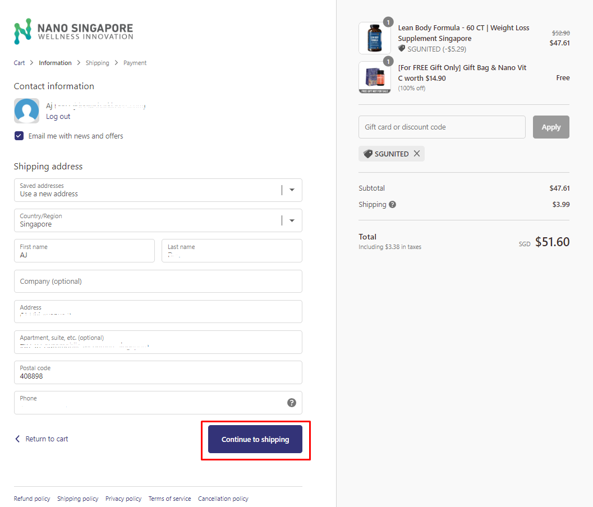This screenshot has width=593, height=507.
Task: Focus the Gift card or discount code field
Action: (x=442, y=127)
